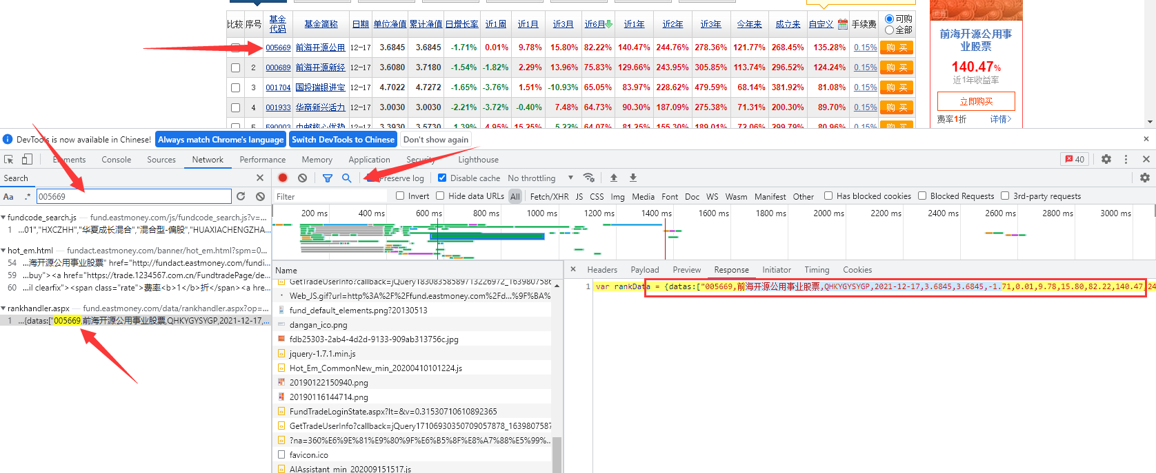1156x473 pixels.
Task: Click jquery-1.7.1.min.js request row
Action: 412,353
